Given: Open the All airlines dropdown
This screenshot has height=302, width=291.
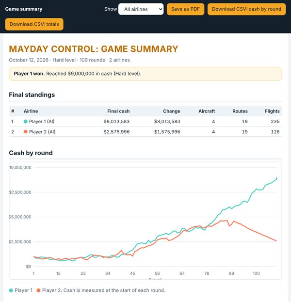Looking at the screenshot, I should click(141, 9).
